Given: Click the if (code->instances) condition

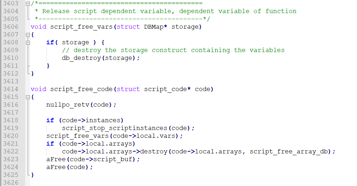Looking at the screenshot, I should coord(85,120).
